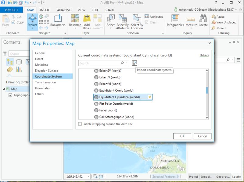Click scroll down arrow in coordinate list

pyautogui.click(x=207, y=118)
